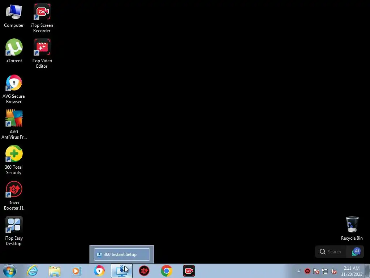Select the 360 Instant Setup window preview

(122, 254)
